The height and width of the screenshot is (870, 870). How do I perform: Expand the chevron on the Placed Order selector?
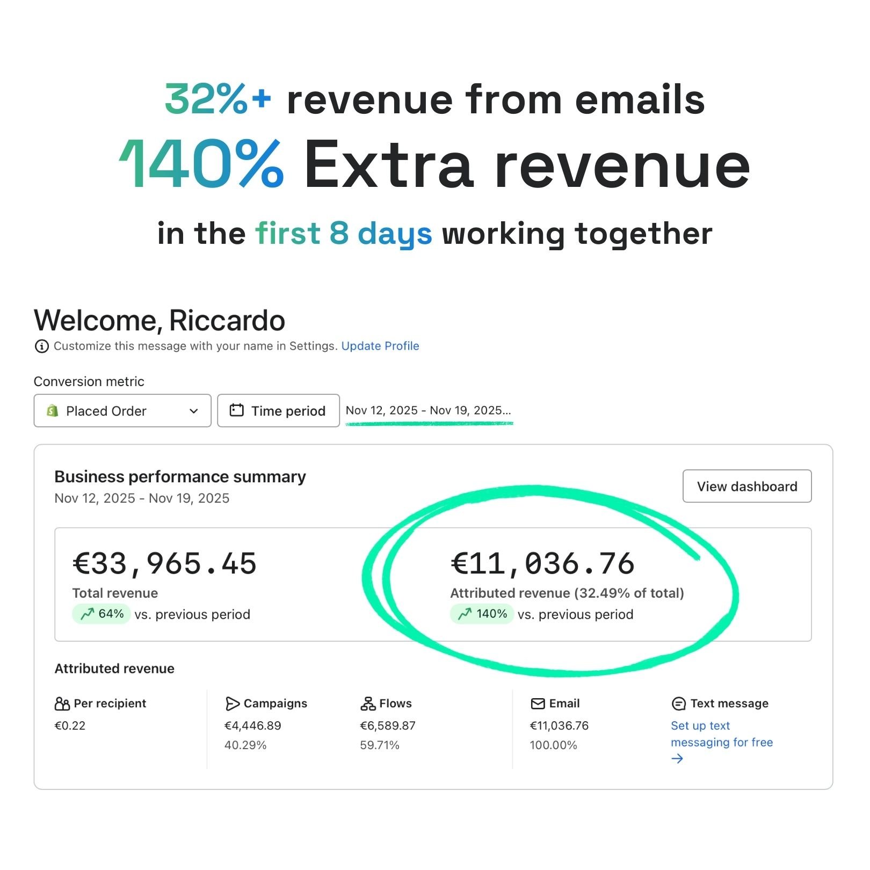coord(194,411)
